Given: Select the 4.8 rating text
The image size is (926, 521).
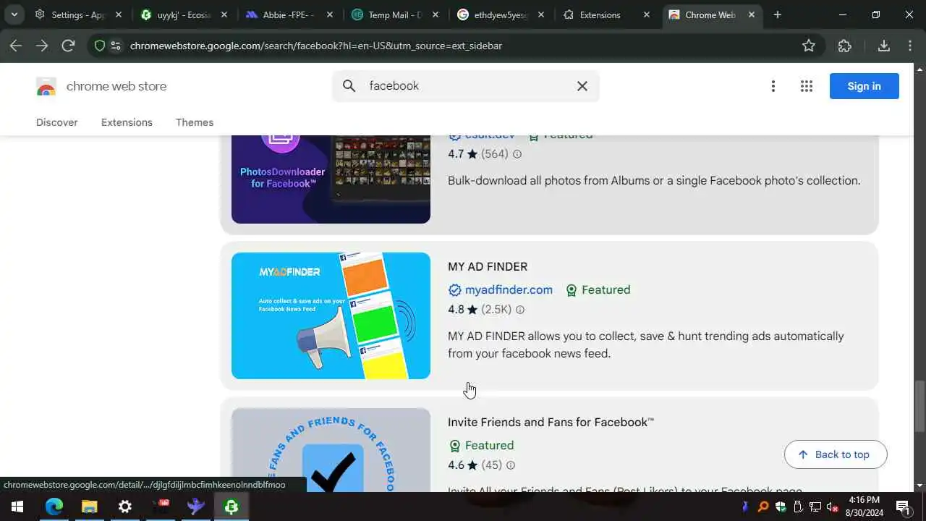Looking at the screenshot, I should point(456,310).
